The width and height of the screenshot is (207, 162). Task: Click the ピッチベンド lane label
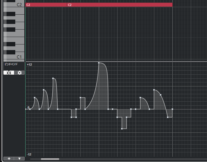point(11,64)
